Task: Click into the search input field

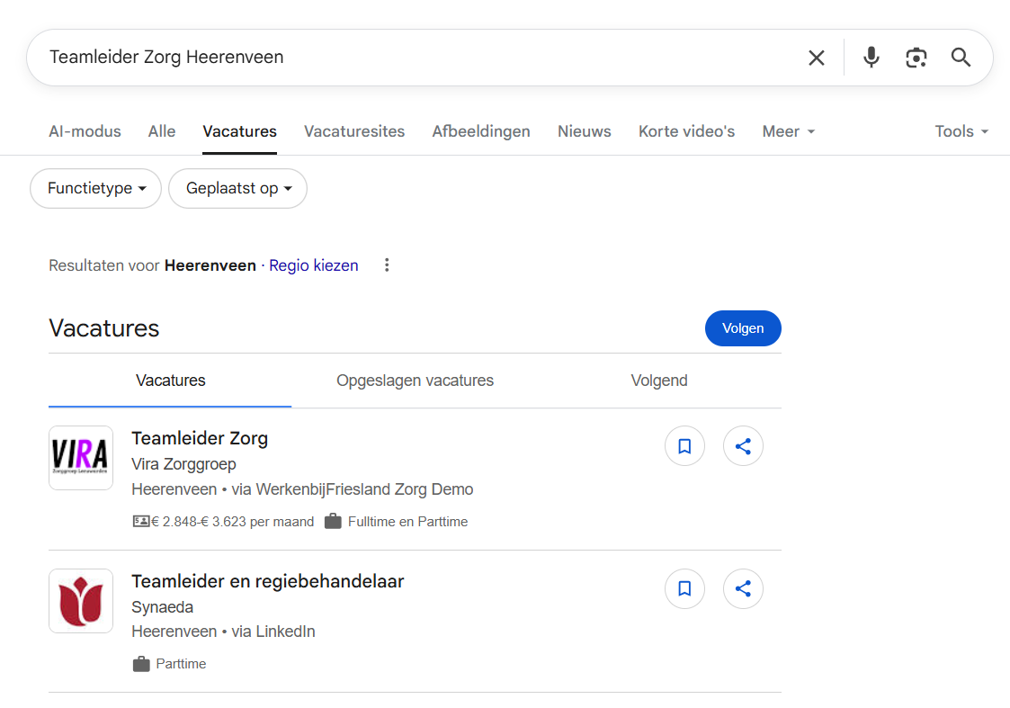Action: (405, 58)
